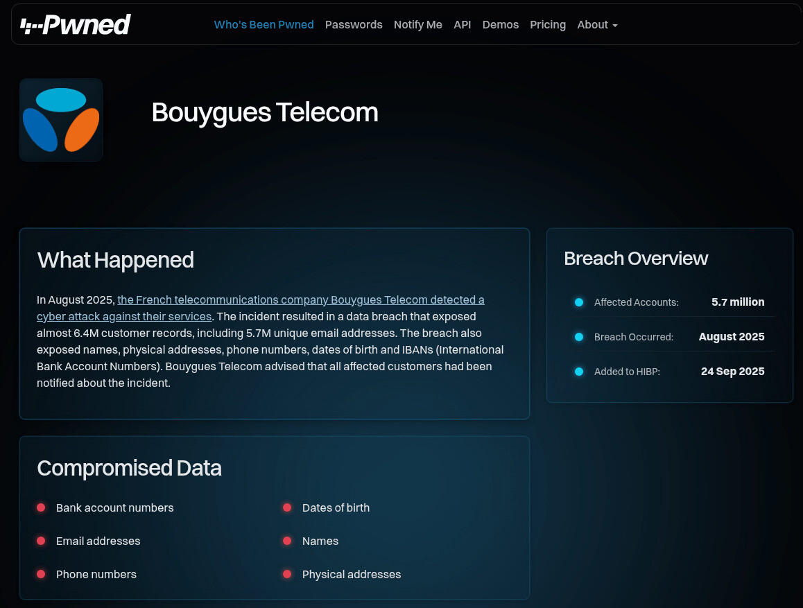Open the Passwords page
The height and width of the screenshot is (608, 803).
point(354,25)
